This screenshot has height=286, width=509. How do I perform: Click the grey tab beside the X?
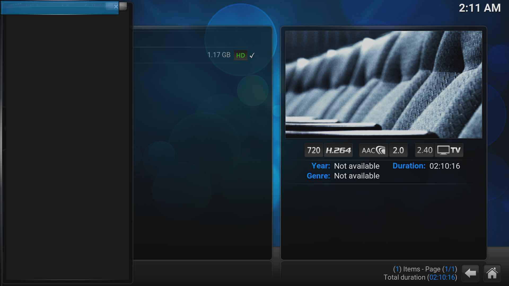coord(123,6)
